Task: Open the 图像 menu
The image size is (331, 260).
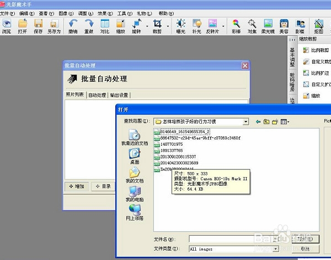Action: click(66, 13)
